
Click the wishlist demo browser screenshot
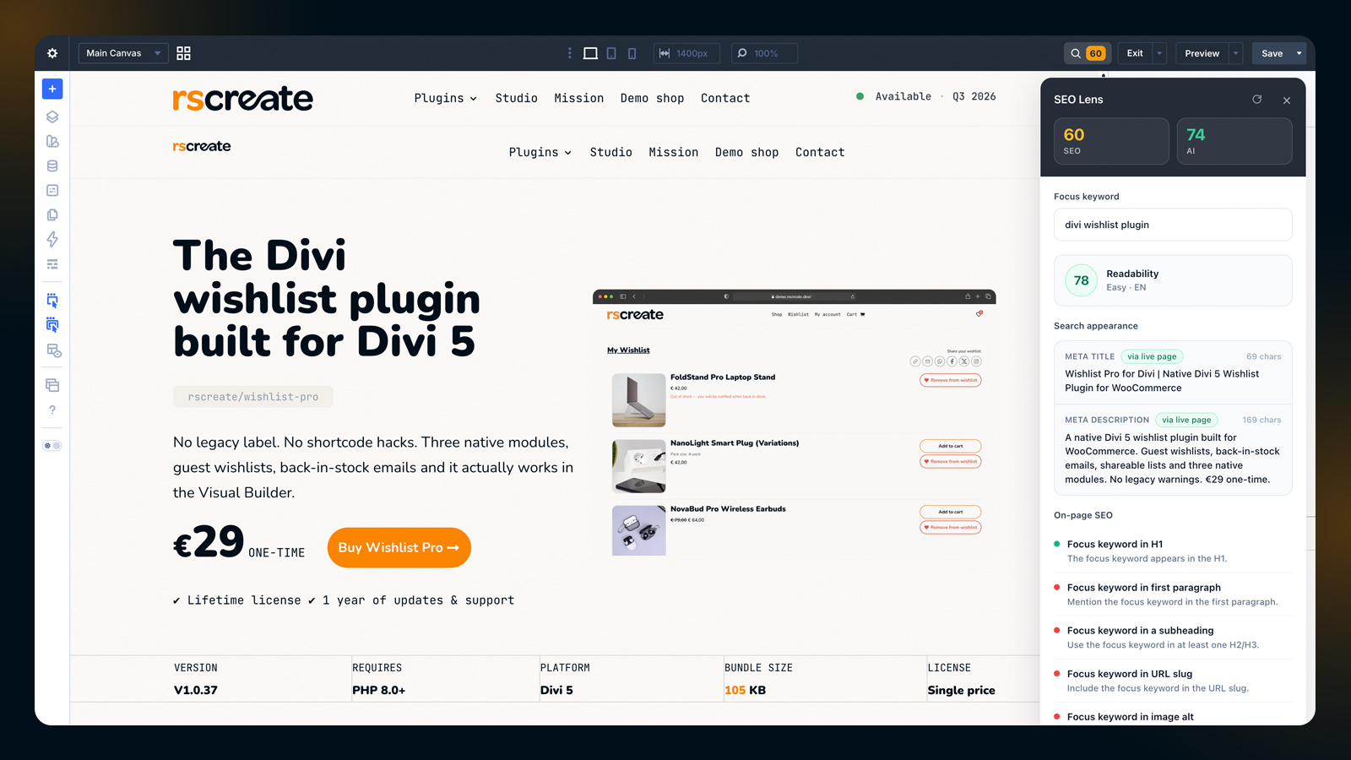pyautogui.click(x=795, y=423)
